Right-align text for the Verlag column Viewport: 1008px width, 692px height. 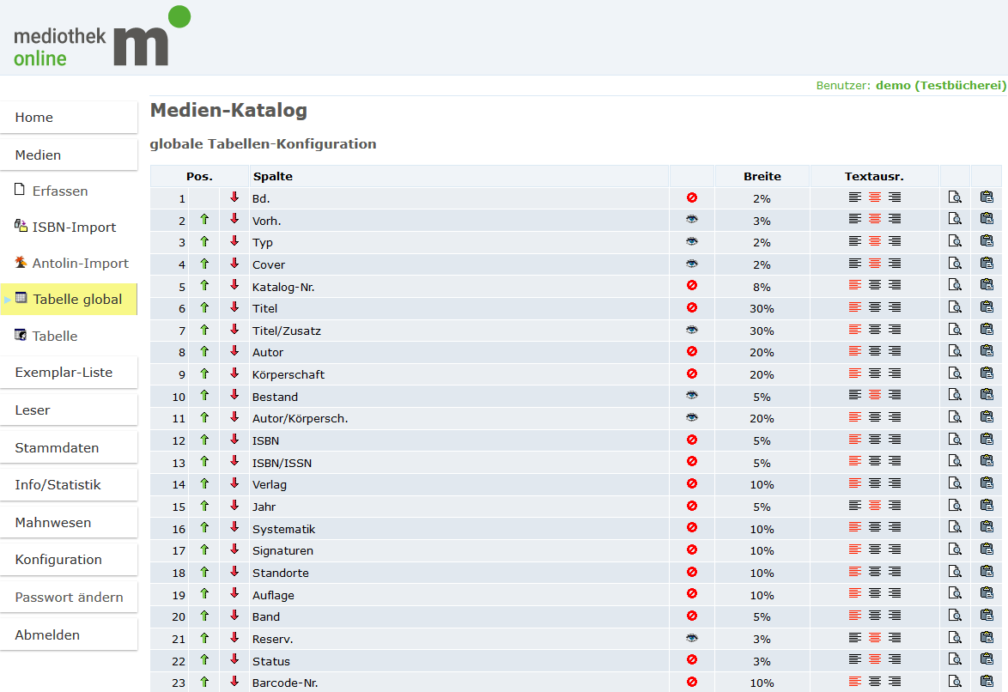895,483
